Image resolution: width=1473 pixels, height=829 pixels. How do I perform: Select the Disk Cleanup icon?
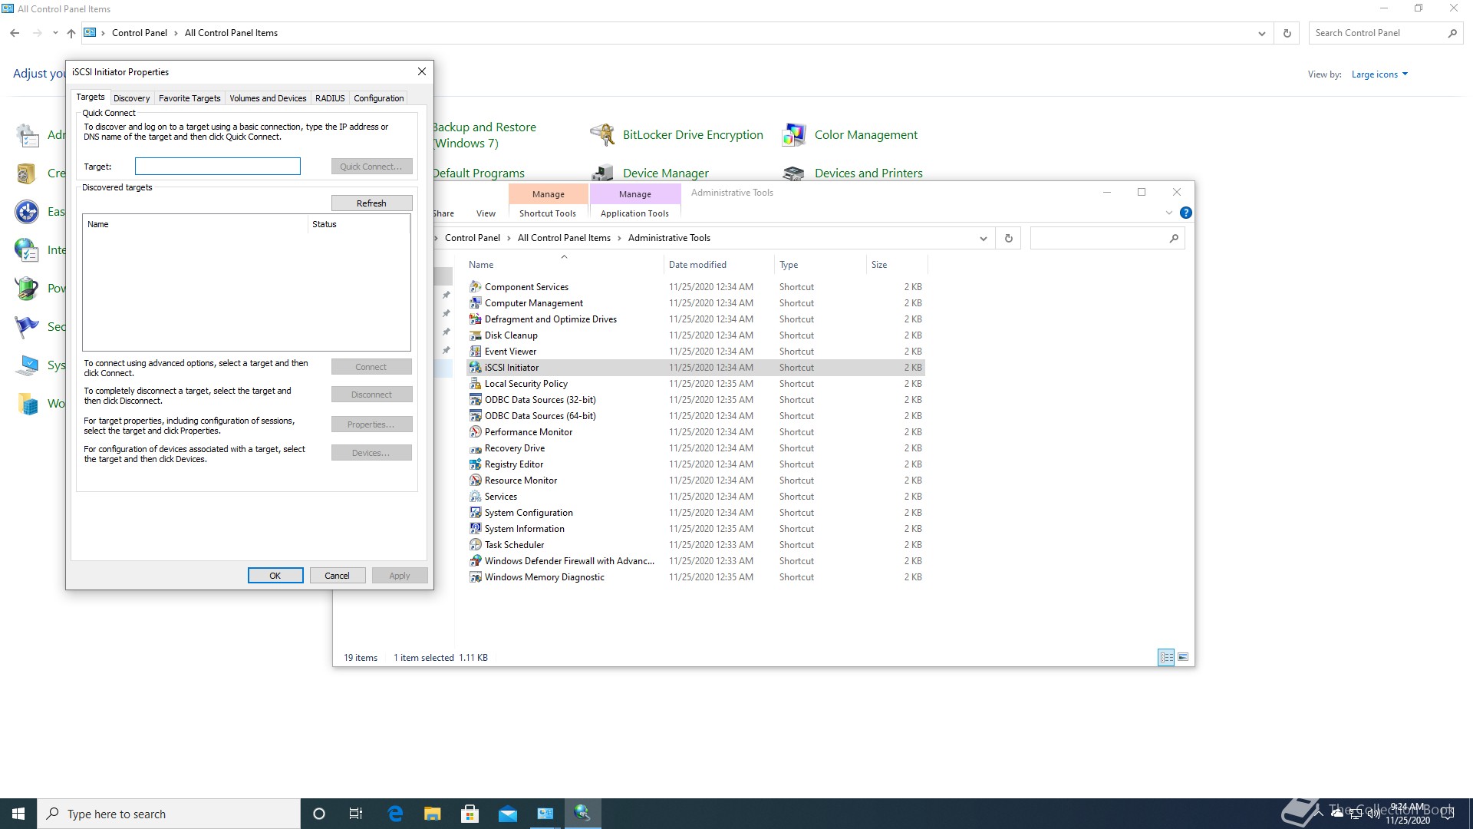pyautogui.click(x=476, y=335)
